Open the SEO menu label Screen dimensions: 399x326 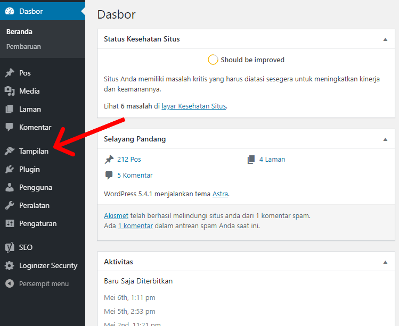pyautogui.click(x=26, y=247)
